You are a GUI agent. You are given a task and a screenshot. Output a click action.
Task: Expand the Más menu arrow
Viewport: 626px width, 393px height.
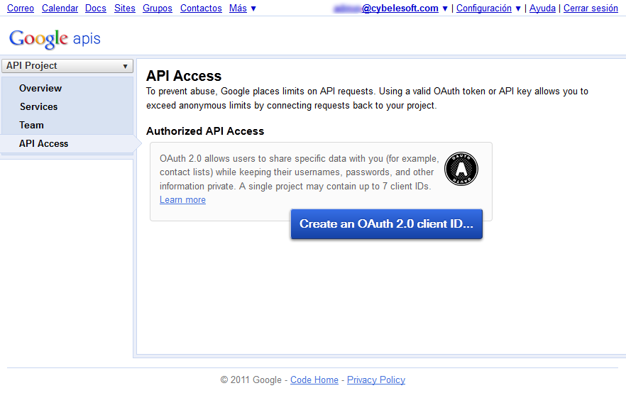pyautogui.click(x=253, y=9)
